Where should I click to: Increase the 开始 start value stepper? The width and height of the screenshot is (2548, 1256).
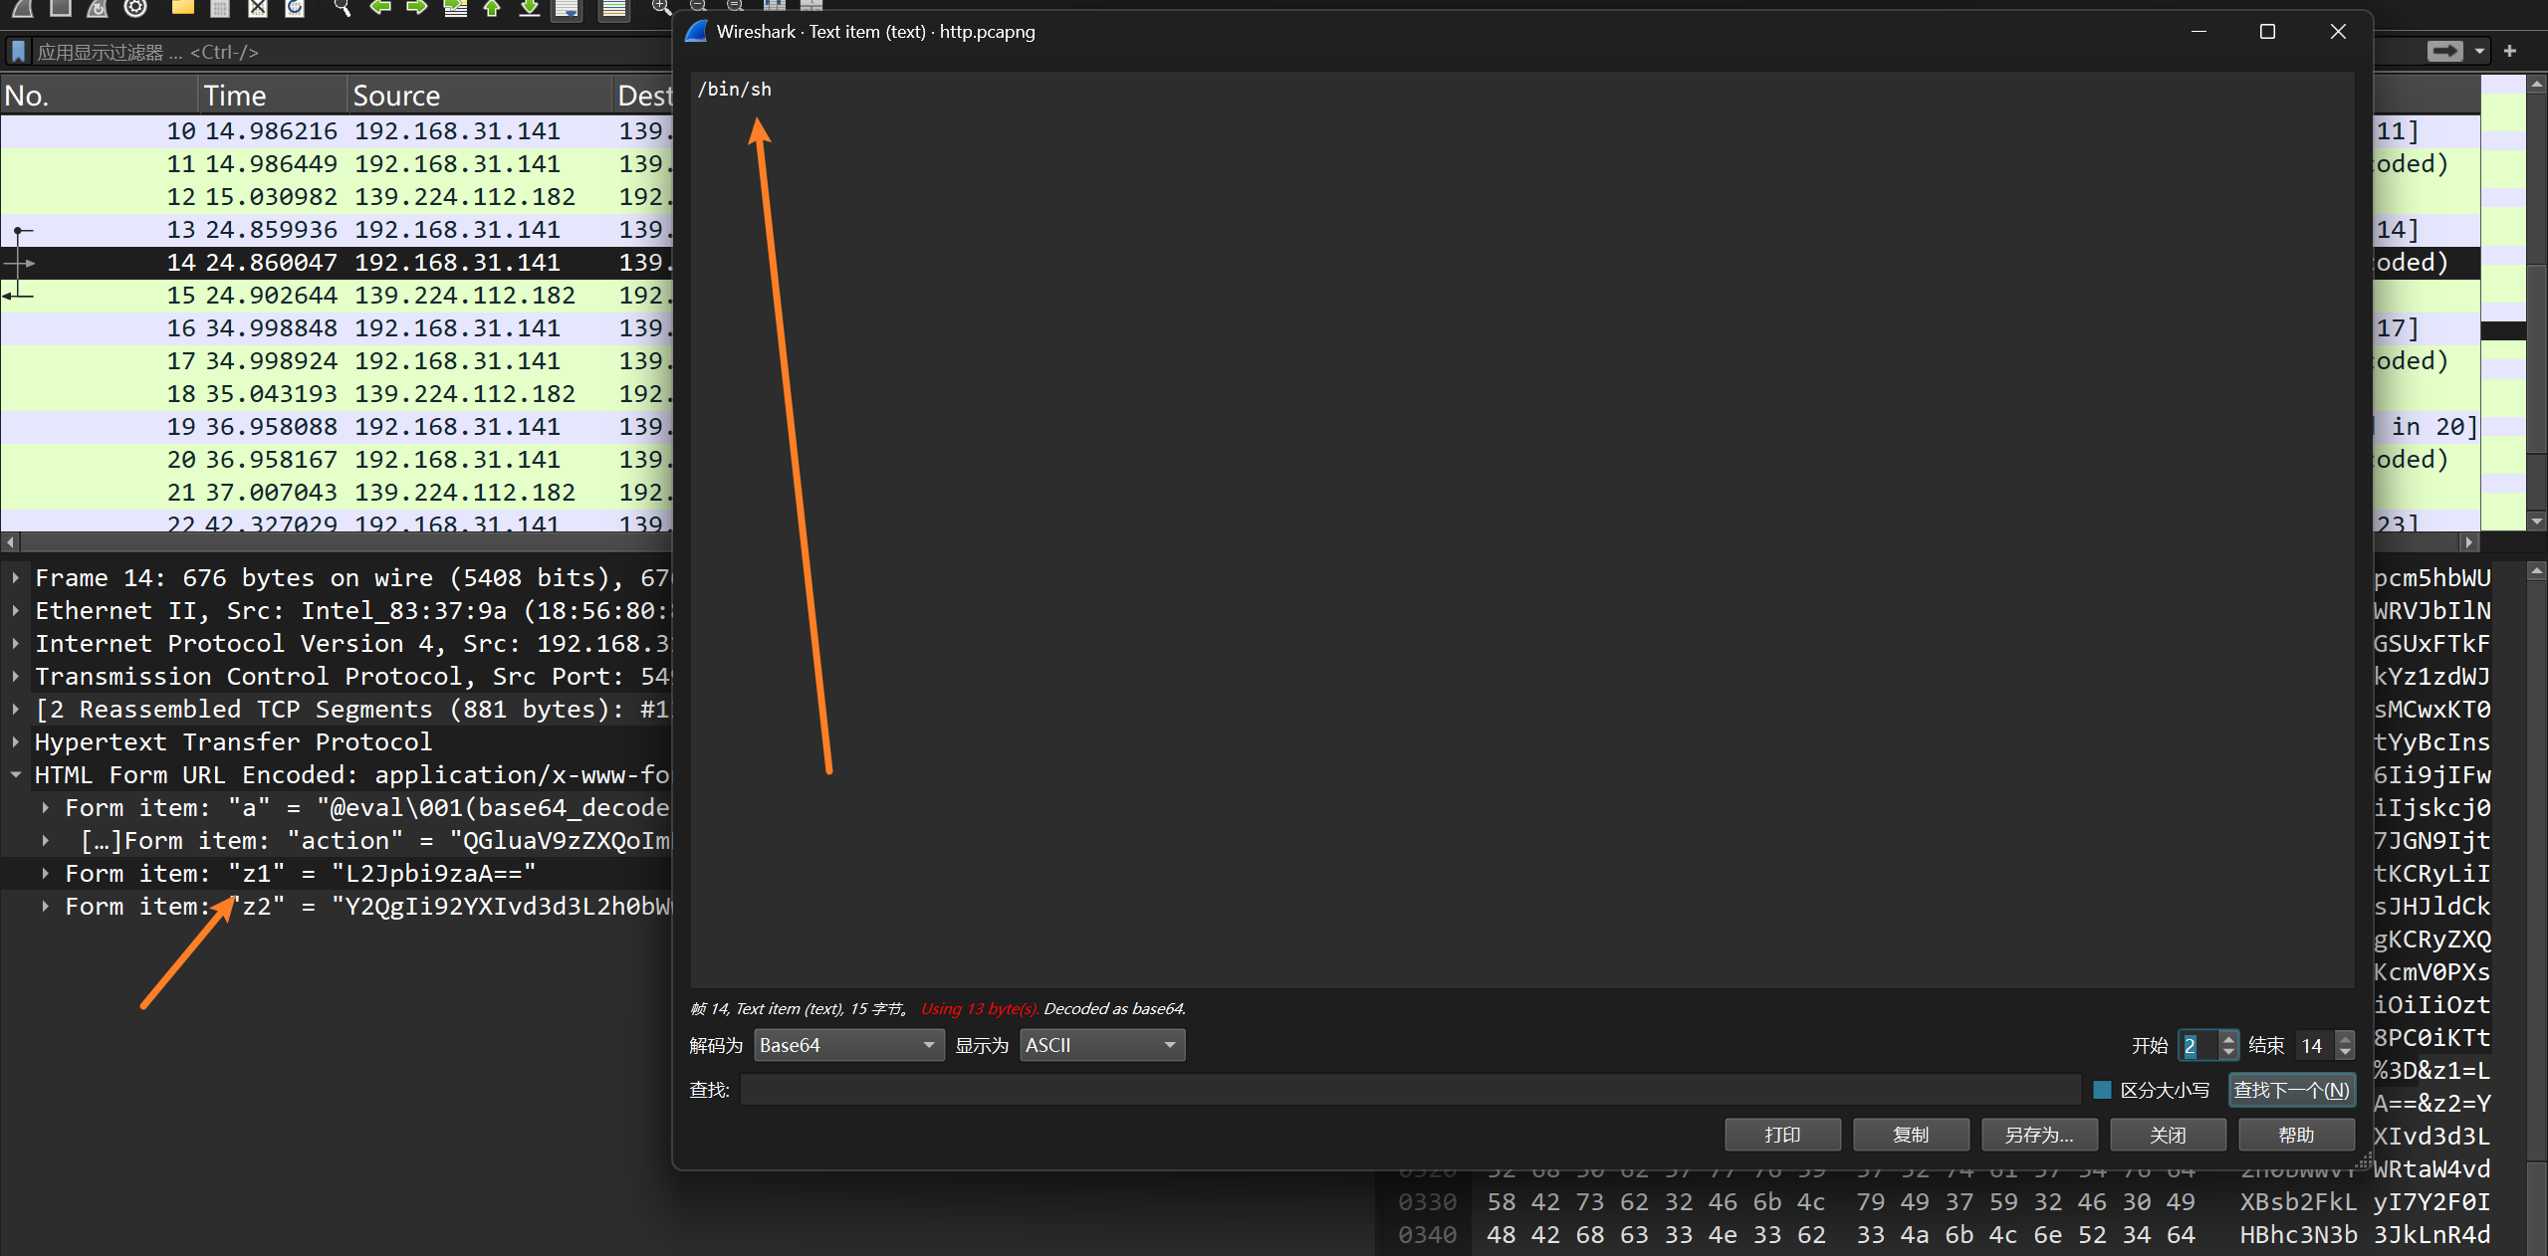pos(2228,1038)
